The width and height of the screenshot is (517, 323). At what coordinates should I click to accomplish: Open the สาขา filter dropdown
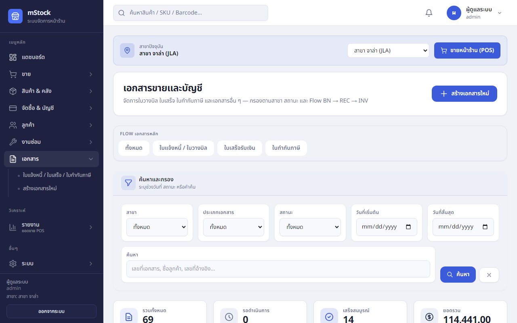[157, 227]
